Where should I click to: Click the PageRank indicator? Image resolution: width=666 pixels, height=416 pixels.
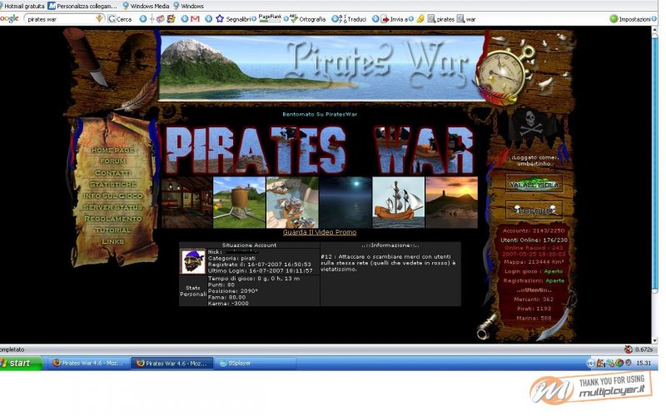(x=270, y=18)
